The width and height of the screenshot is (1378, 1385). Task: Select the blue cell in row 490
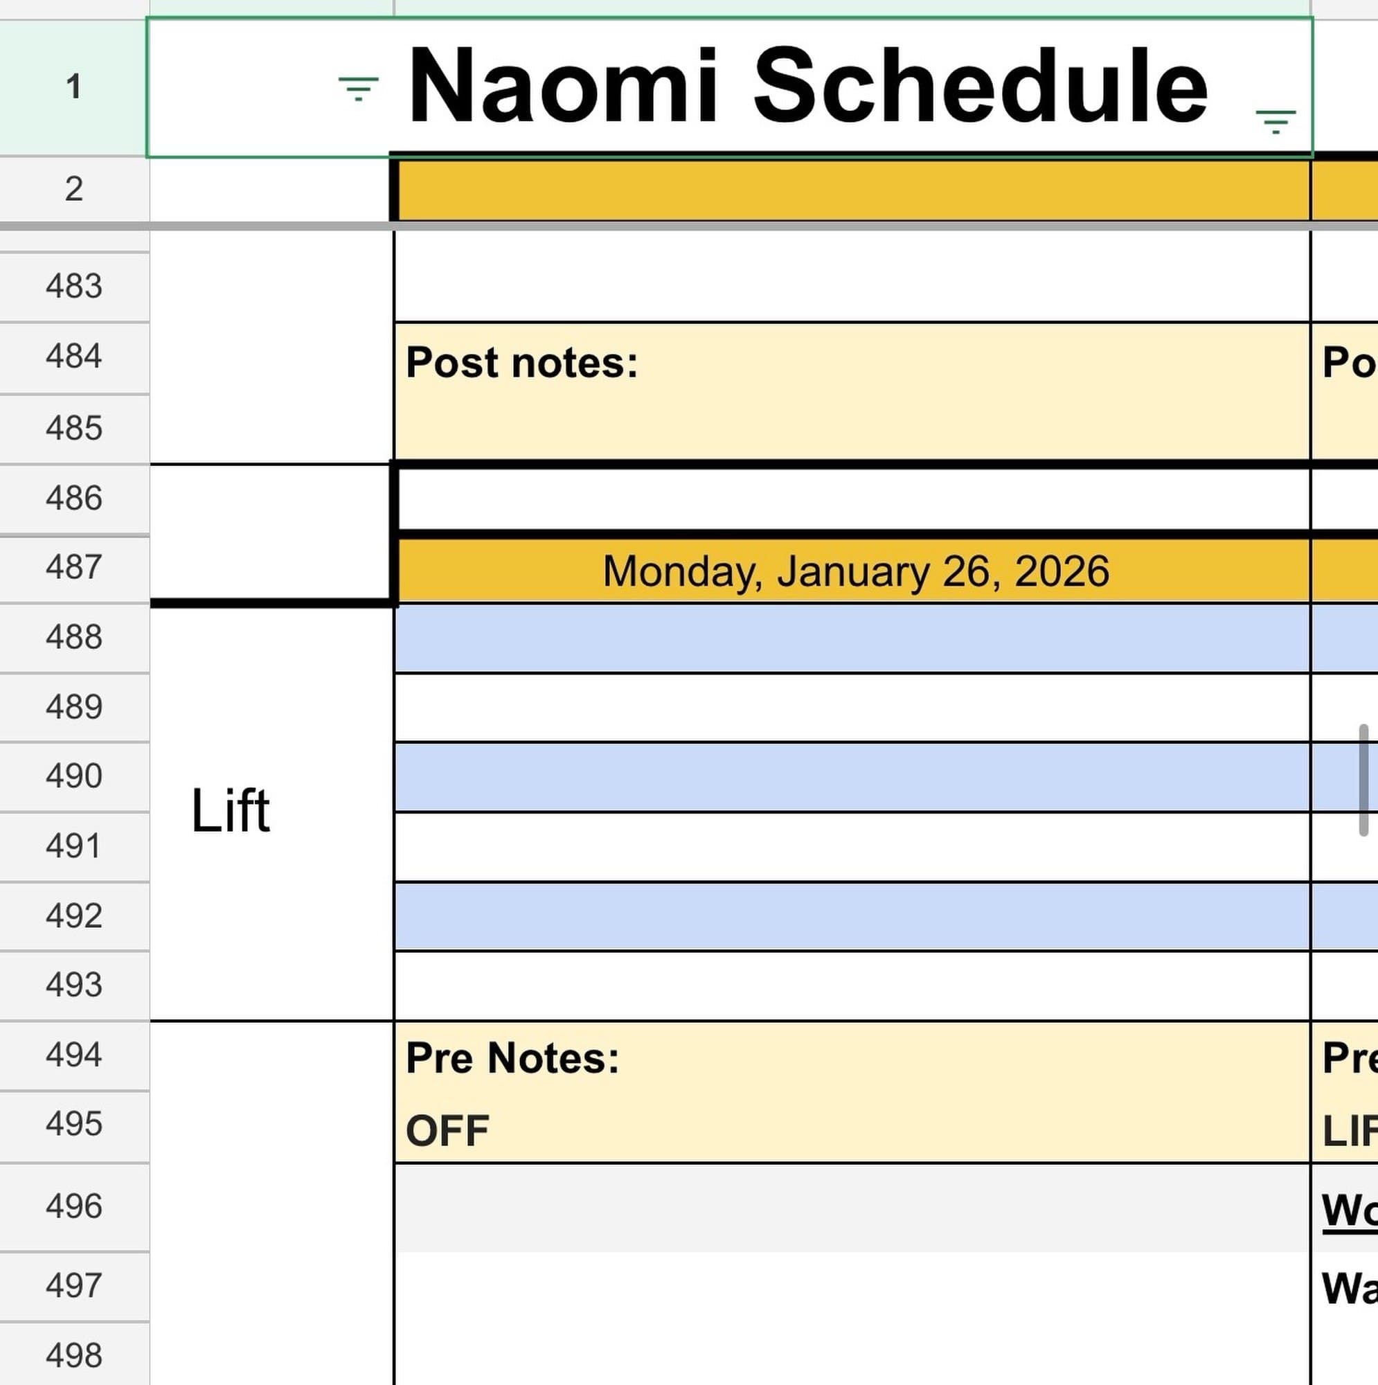coord(851,777)
